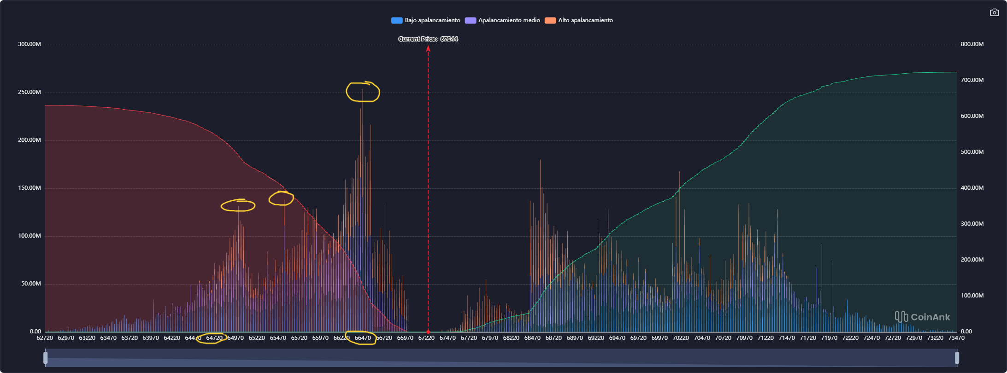The width and height of the screenshot is (1007, 373).
Task: Click the 800.00M label on right axis
Action: click(x=972, y=44)
